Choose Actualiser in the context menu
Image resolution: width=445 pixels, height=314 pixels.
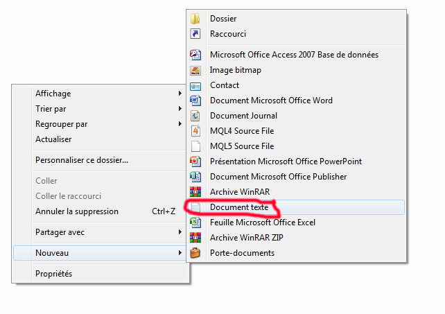[53, 139]
